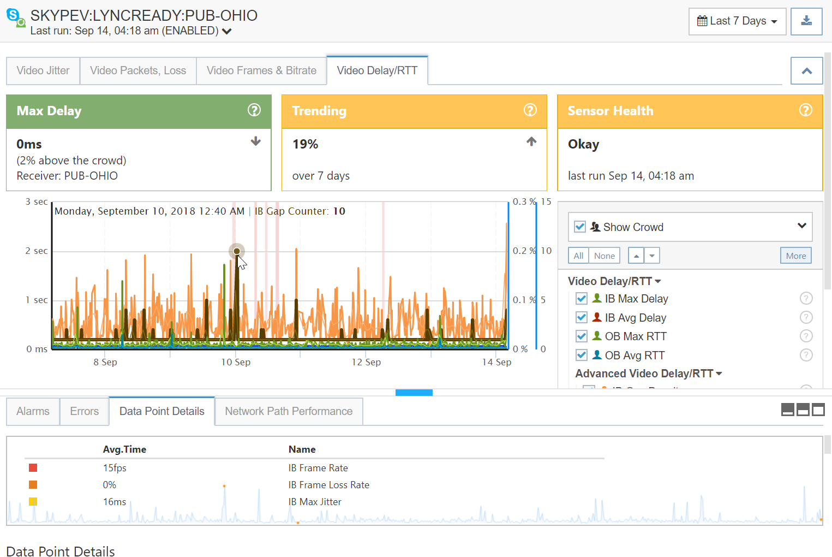Choose the full-panel layout icon
The width and height of the screenshot is (832, 557).
[x=818, y=410]
